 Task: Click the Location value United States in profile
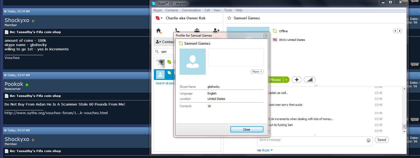[216, 99]
